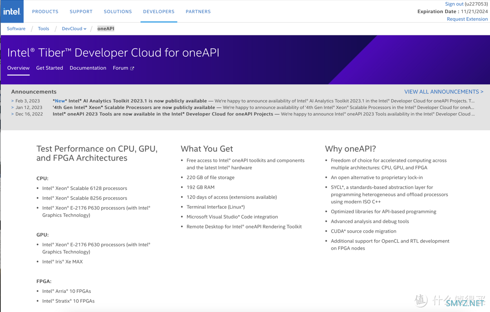Click 120 days of access item
This screenshot has width=490, height=312.
coord(231,197)
